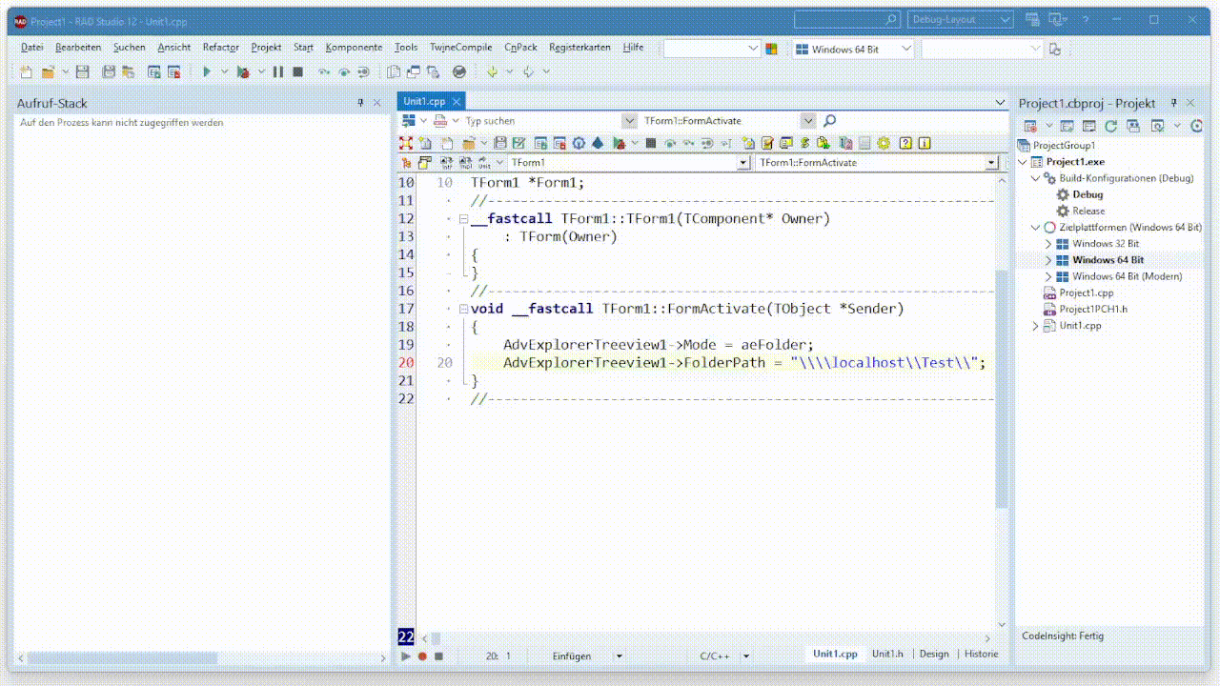Open the Windows 64 Bit platform dropdown
1220x686 pixels.
(x=905, y=49)
